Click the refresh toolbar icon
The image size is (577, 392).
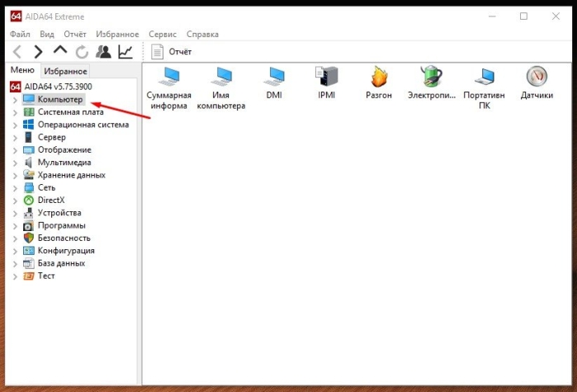[82, 52]
